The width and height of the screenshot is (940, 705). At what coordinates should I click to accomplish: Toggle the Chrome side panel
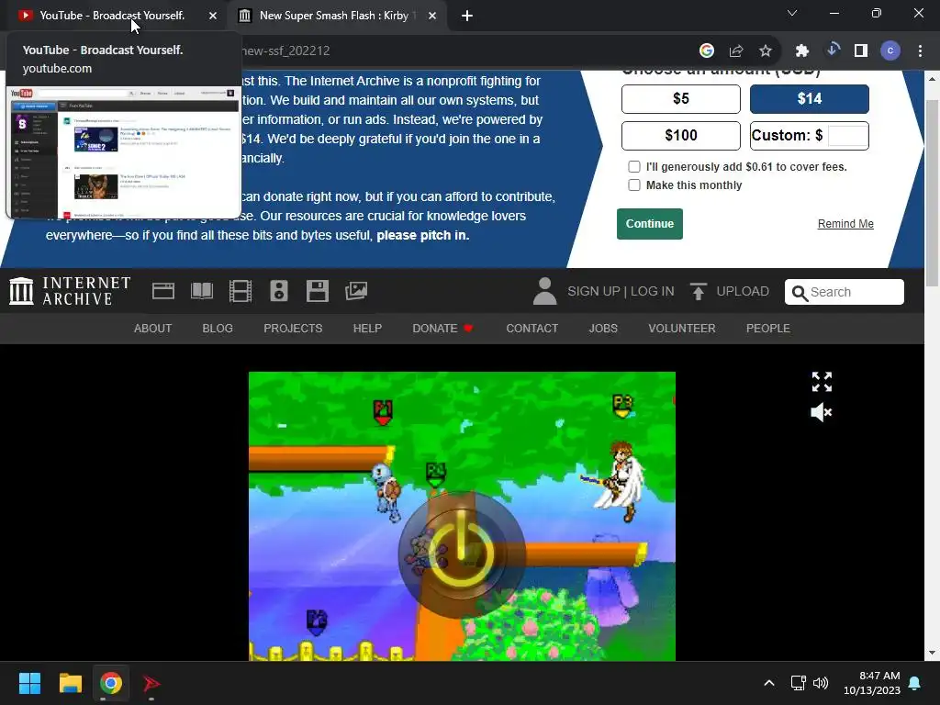pyautogui.click(x=861, y=51)
